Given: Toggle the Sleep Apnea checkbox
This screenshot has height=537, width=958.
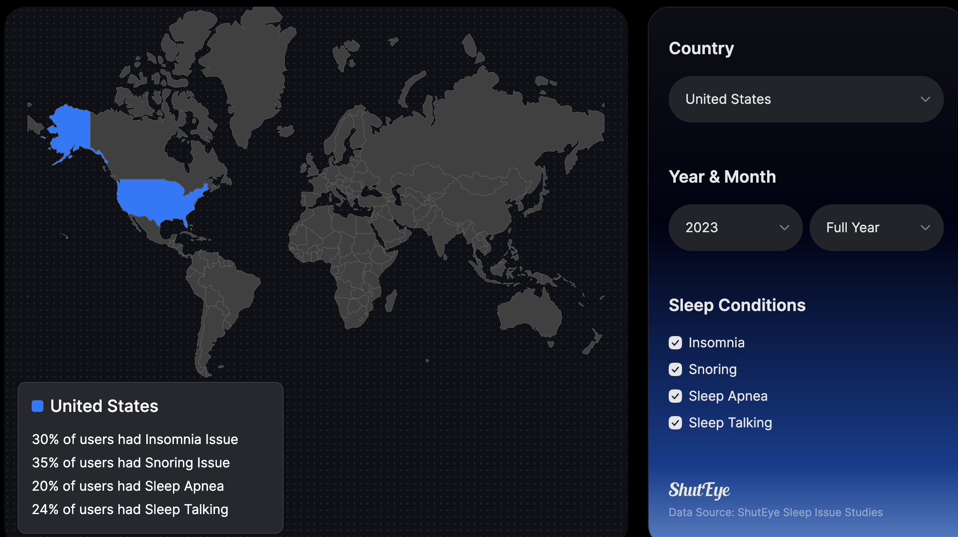Looking at the screenshot, I should (675, 396).
